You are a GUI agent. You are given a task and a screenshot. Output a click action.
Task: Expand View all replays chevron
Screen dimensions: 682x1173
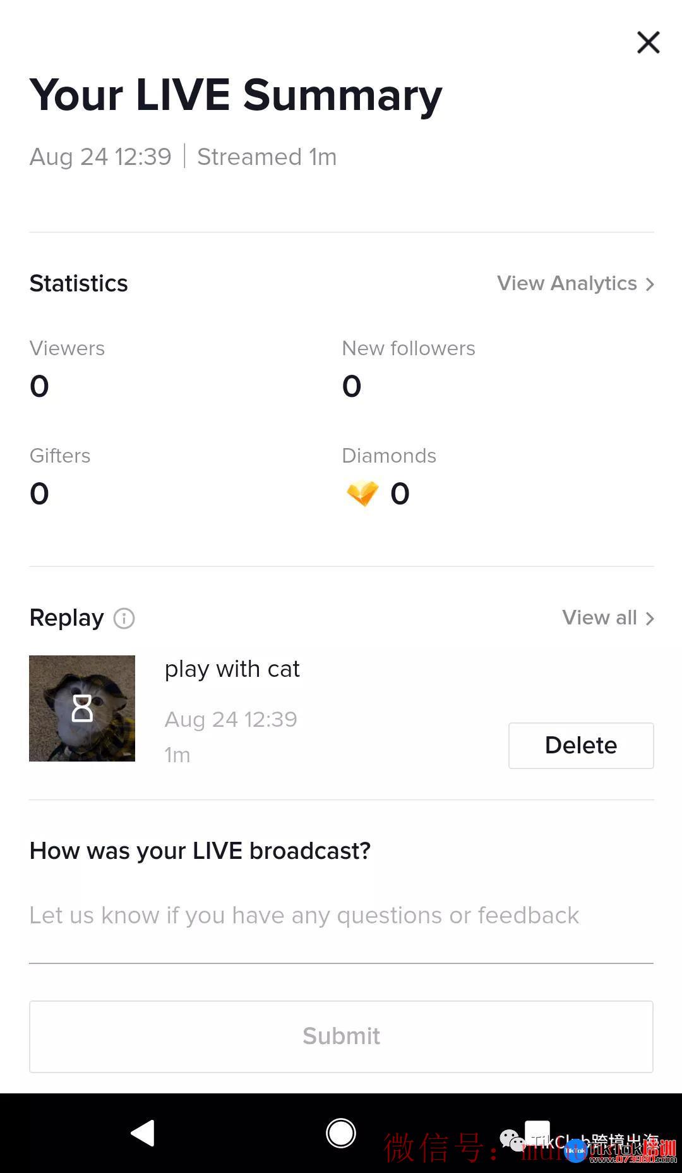pyautogui.click(x=650, y=618)
